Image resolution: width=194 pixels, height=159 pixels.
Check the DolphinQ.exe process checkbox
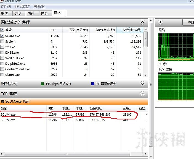tap(2, 63)
